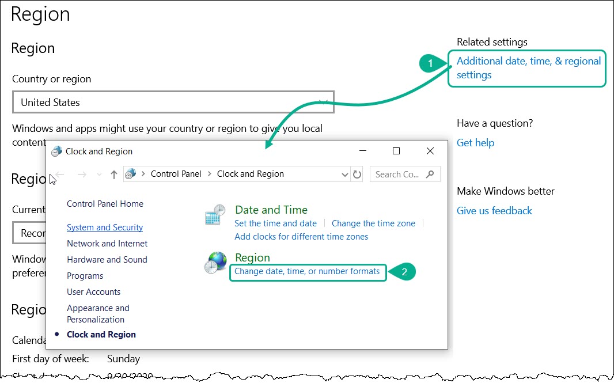Image resolution: width=614 pixels, height=383 pixels.
Task: Click the Date and Time clock icon
Action: point(215,215)
